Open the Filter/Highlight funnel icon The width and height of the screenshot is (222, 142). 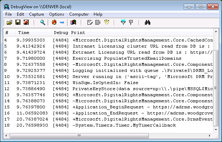[x=123, y=22]
